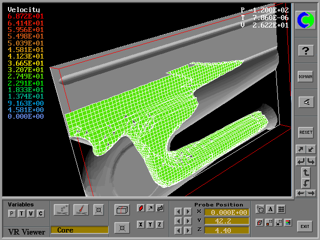Click the question mark help button
This screenshot has width=320, height=240.
pyautogui.click(x=305, y=51)
